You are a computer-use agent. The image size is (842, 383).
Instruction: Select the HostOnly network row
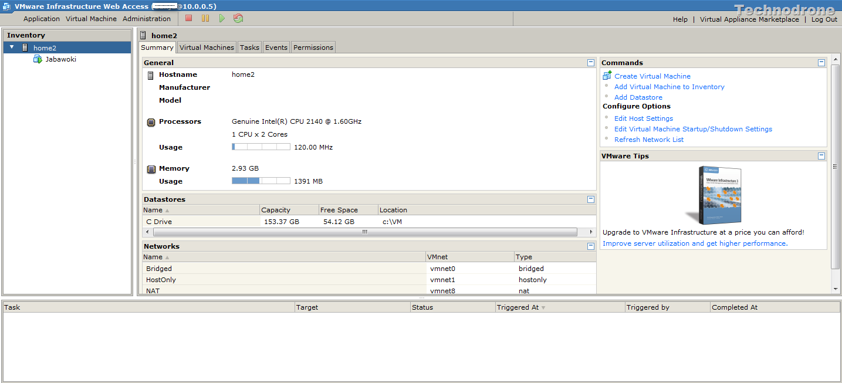(369, 280)
